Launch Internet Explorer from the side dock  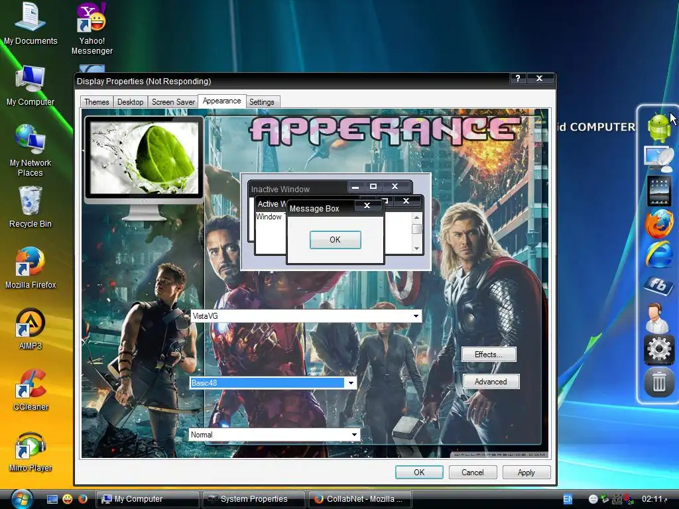click(x=658, y=254)
